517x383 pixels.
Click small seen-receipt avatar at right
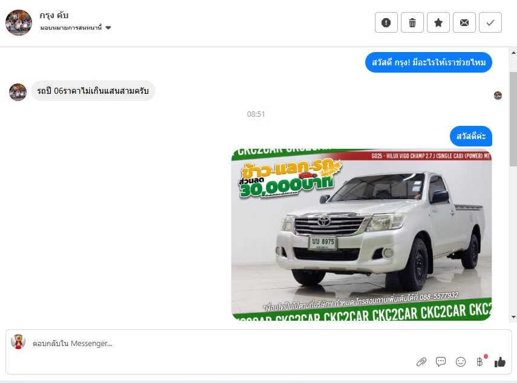[498, 96]
